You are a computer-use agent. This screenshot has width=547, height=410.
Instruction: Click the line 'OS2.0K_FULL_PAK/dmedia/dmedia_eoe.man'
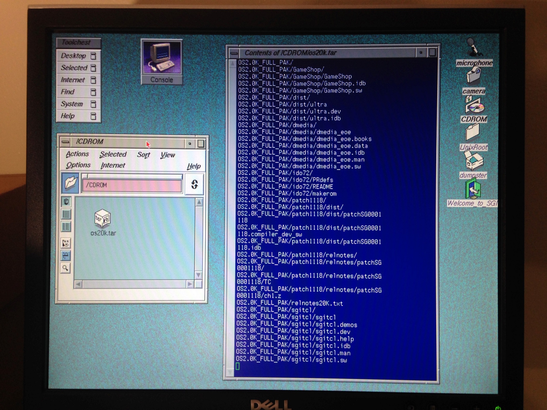point(301,160)
